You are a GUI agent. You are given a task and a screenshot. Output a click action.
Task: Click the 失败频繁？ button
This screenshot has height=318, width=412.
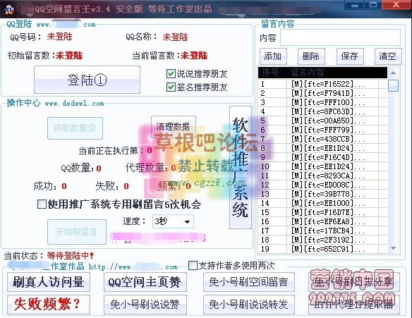pyautogui.click(x=49, y=305)
